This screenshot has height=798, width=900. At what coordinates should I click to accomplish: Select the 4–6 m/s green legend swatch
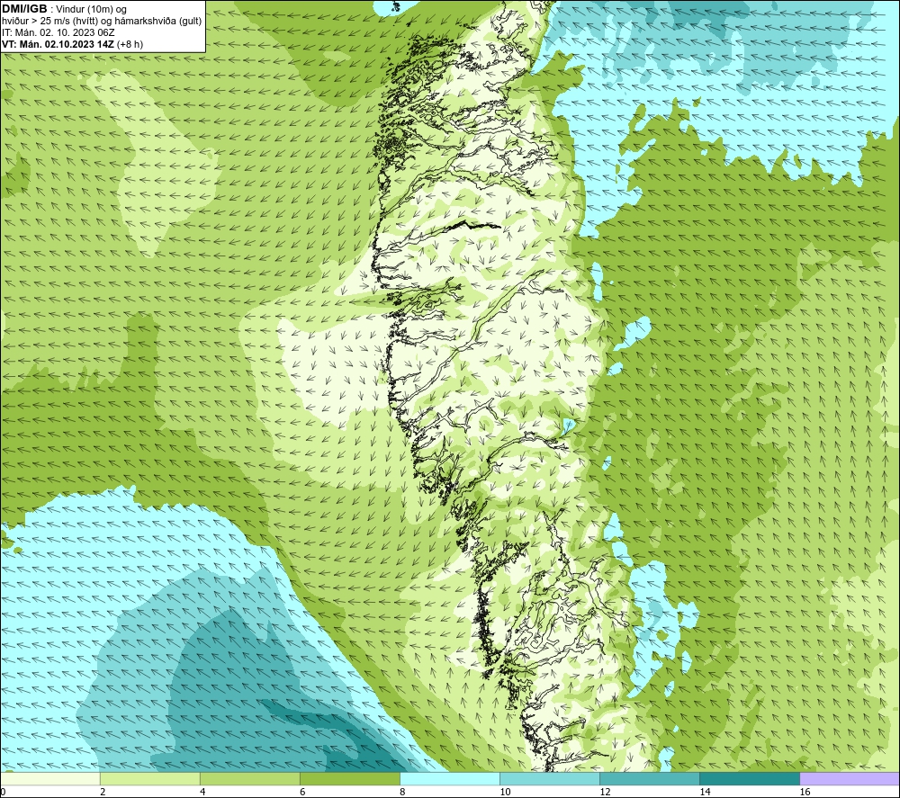[249, 778]
